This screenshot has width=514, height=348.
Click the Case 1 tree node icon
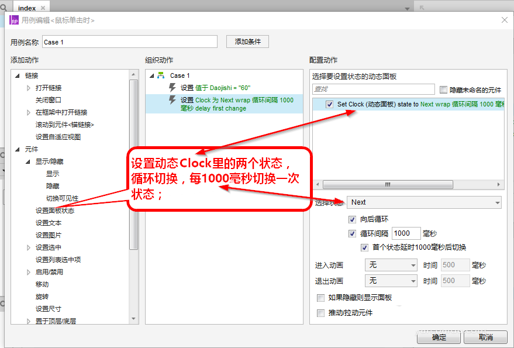pos(161,75)
